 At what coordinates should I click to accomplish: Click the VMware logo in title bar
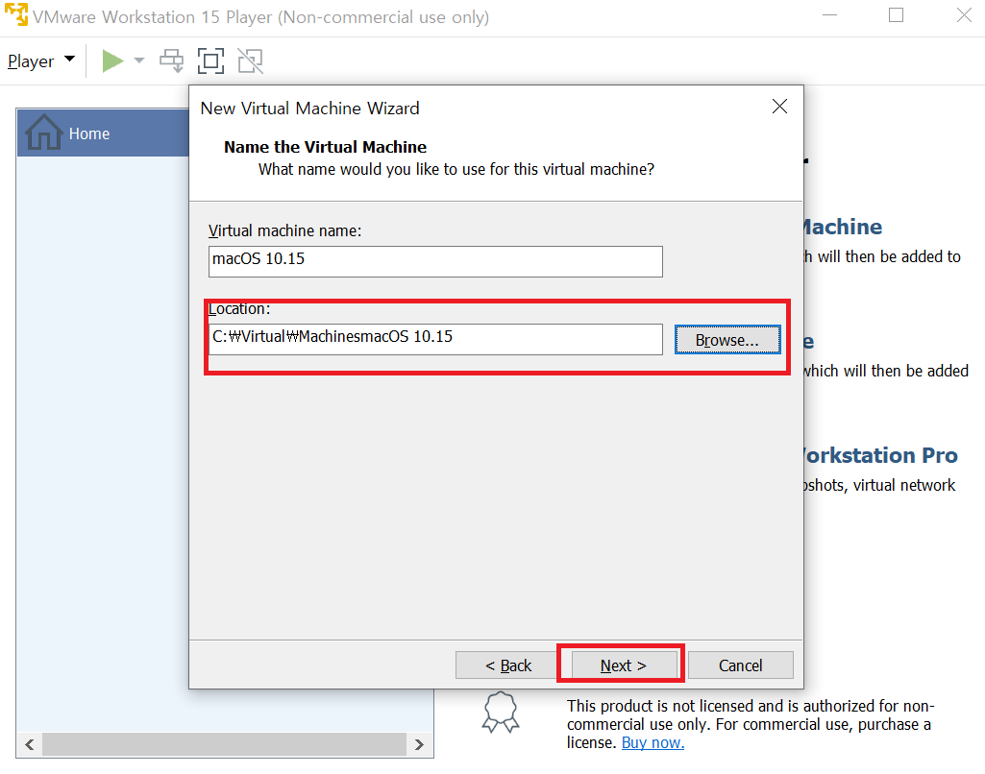[16, 17]
